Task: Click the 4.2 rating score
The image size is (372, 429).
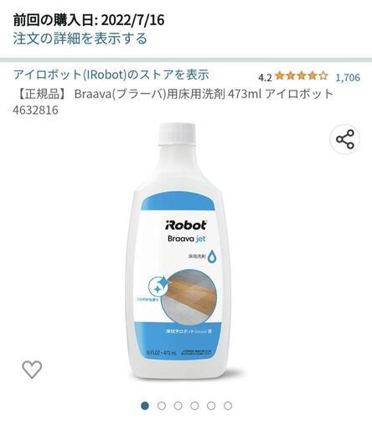Action: click(x=265, y=78)
